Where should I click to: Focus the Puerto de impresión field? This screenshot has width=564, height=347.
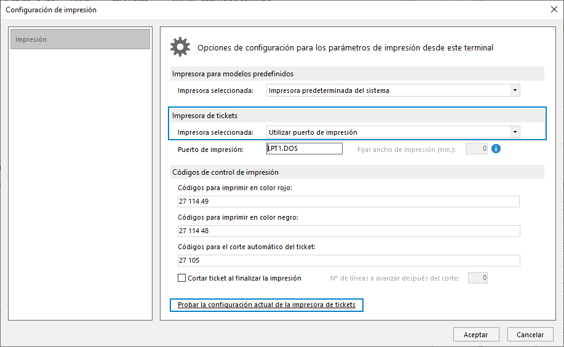(304, 149)
